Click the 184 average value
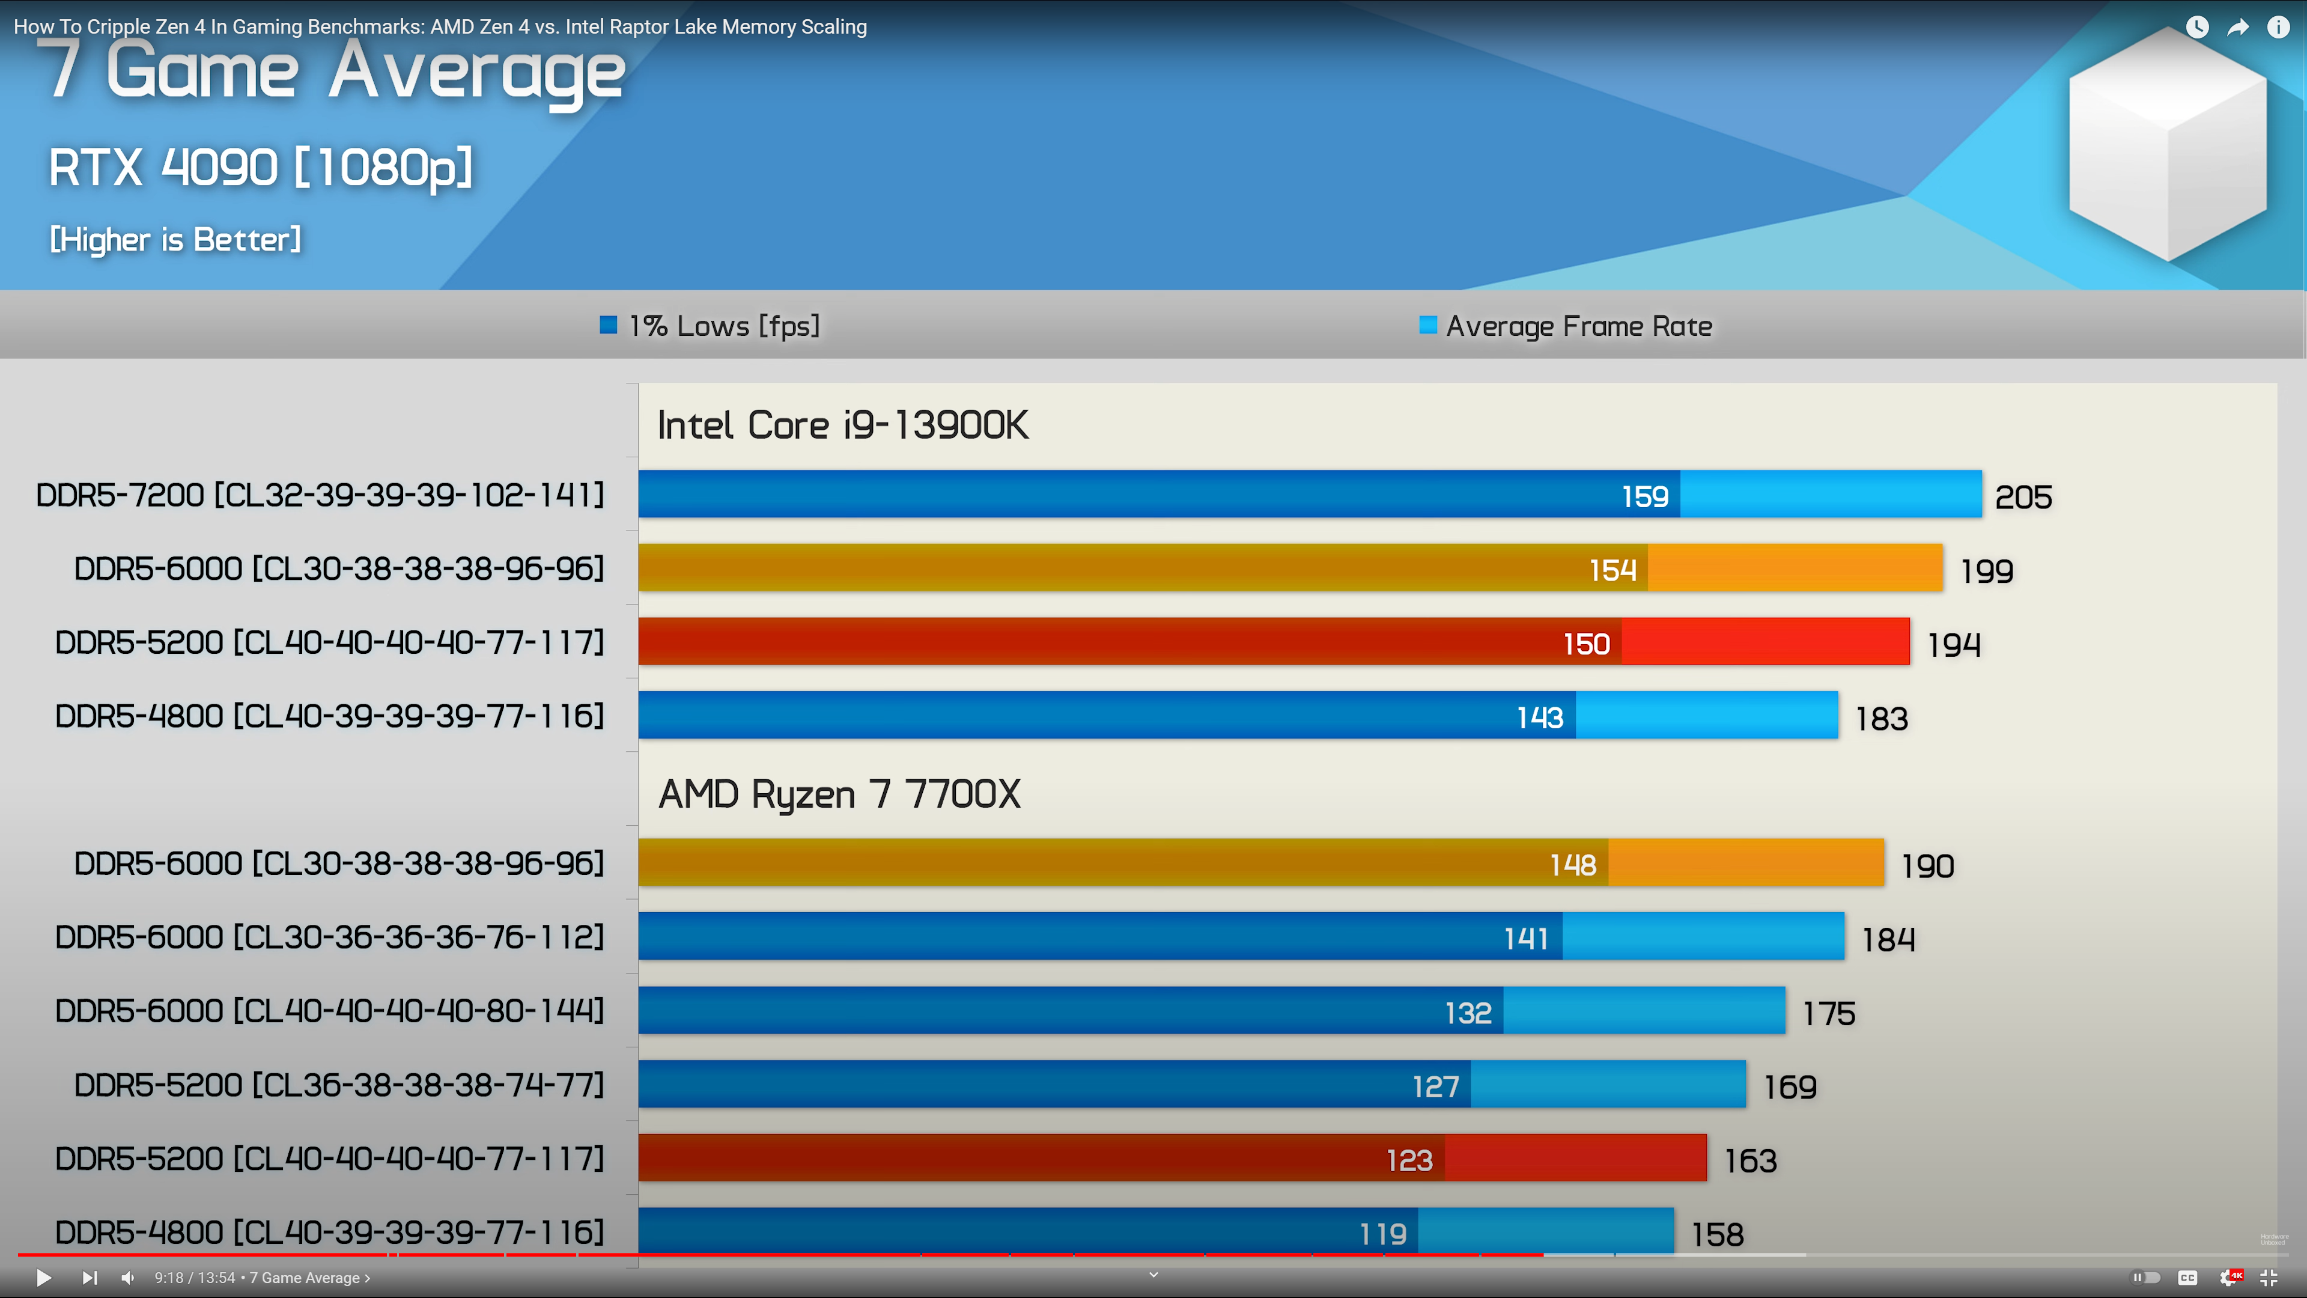This screenshot has height=1298, width=2307. [1888, 940]
